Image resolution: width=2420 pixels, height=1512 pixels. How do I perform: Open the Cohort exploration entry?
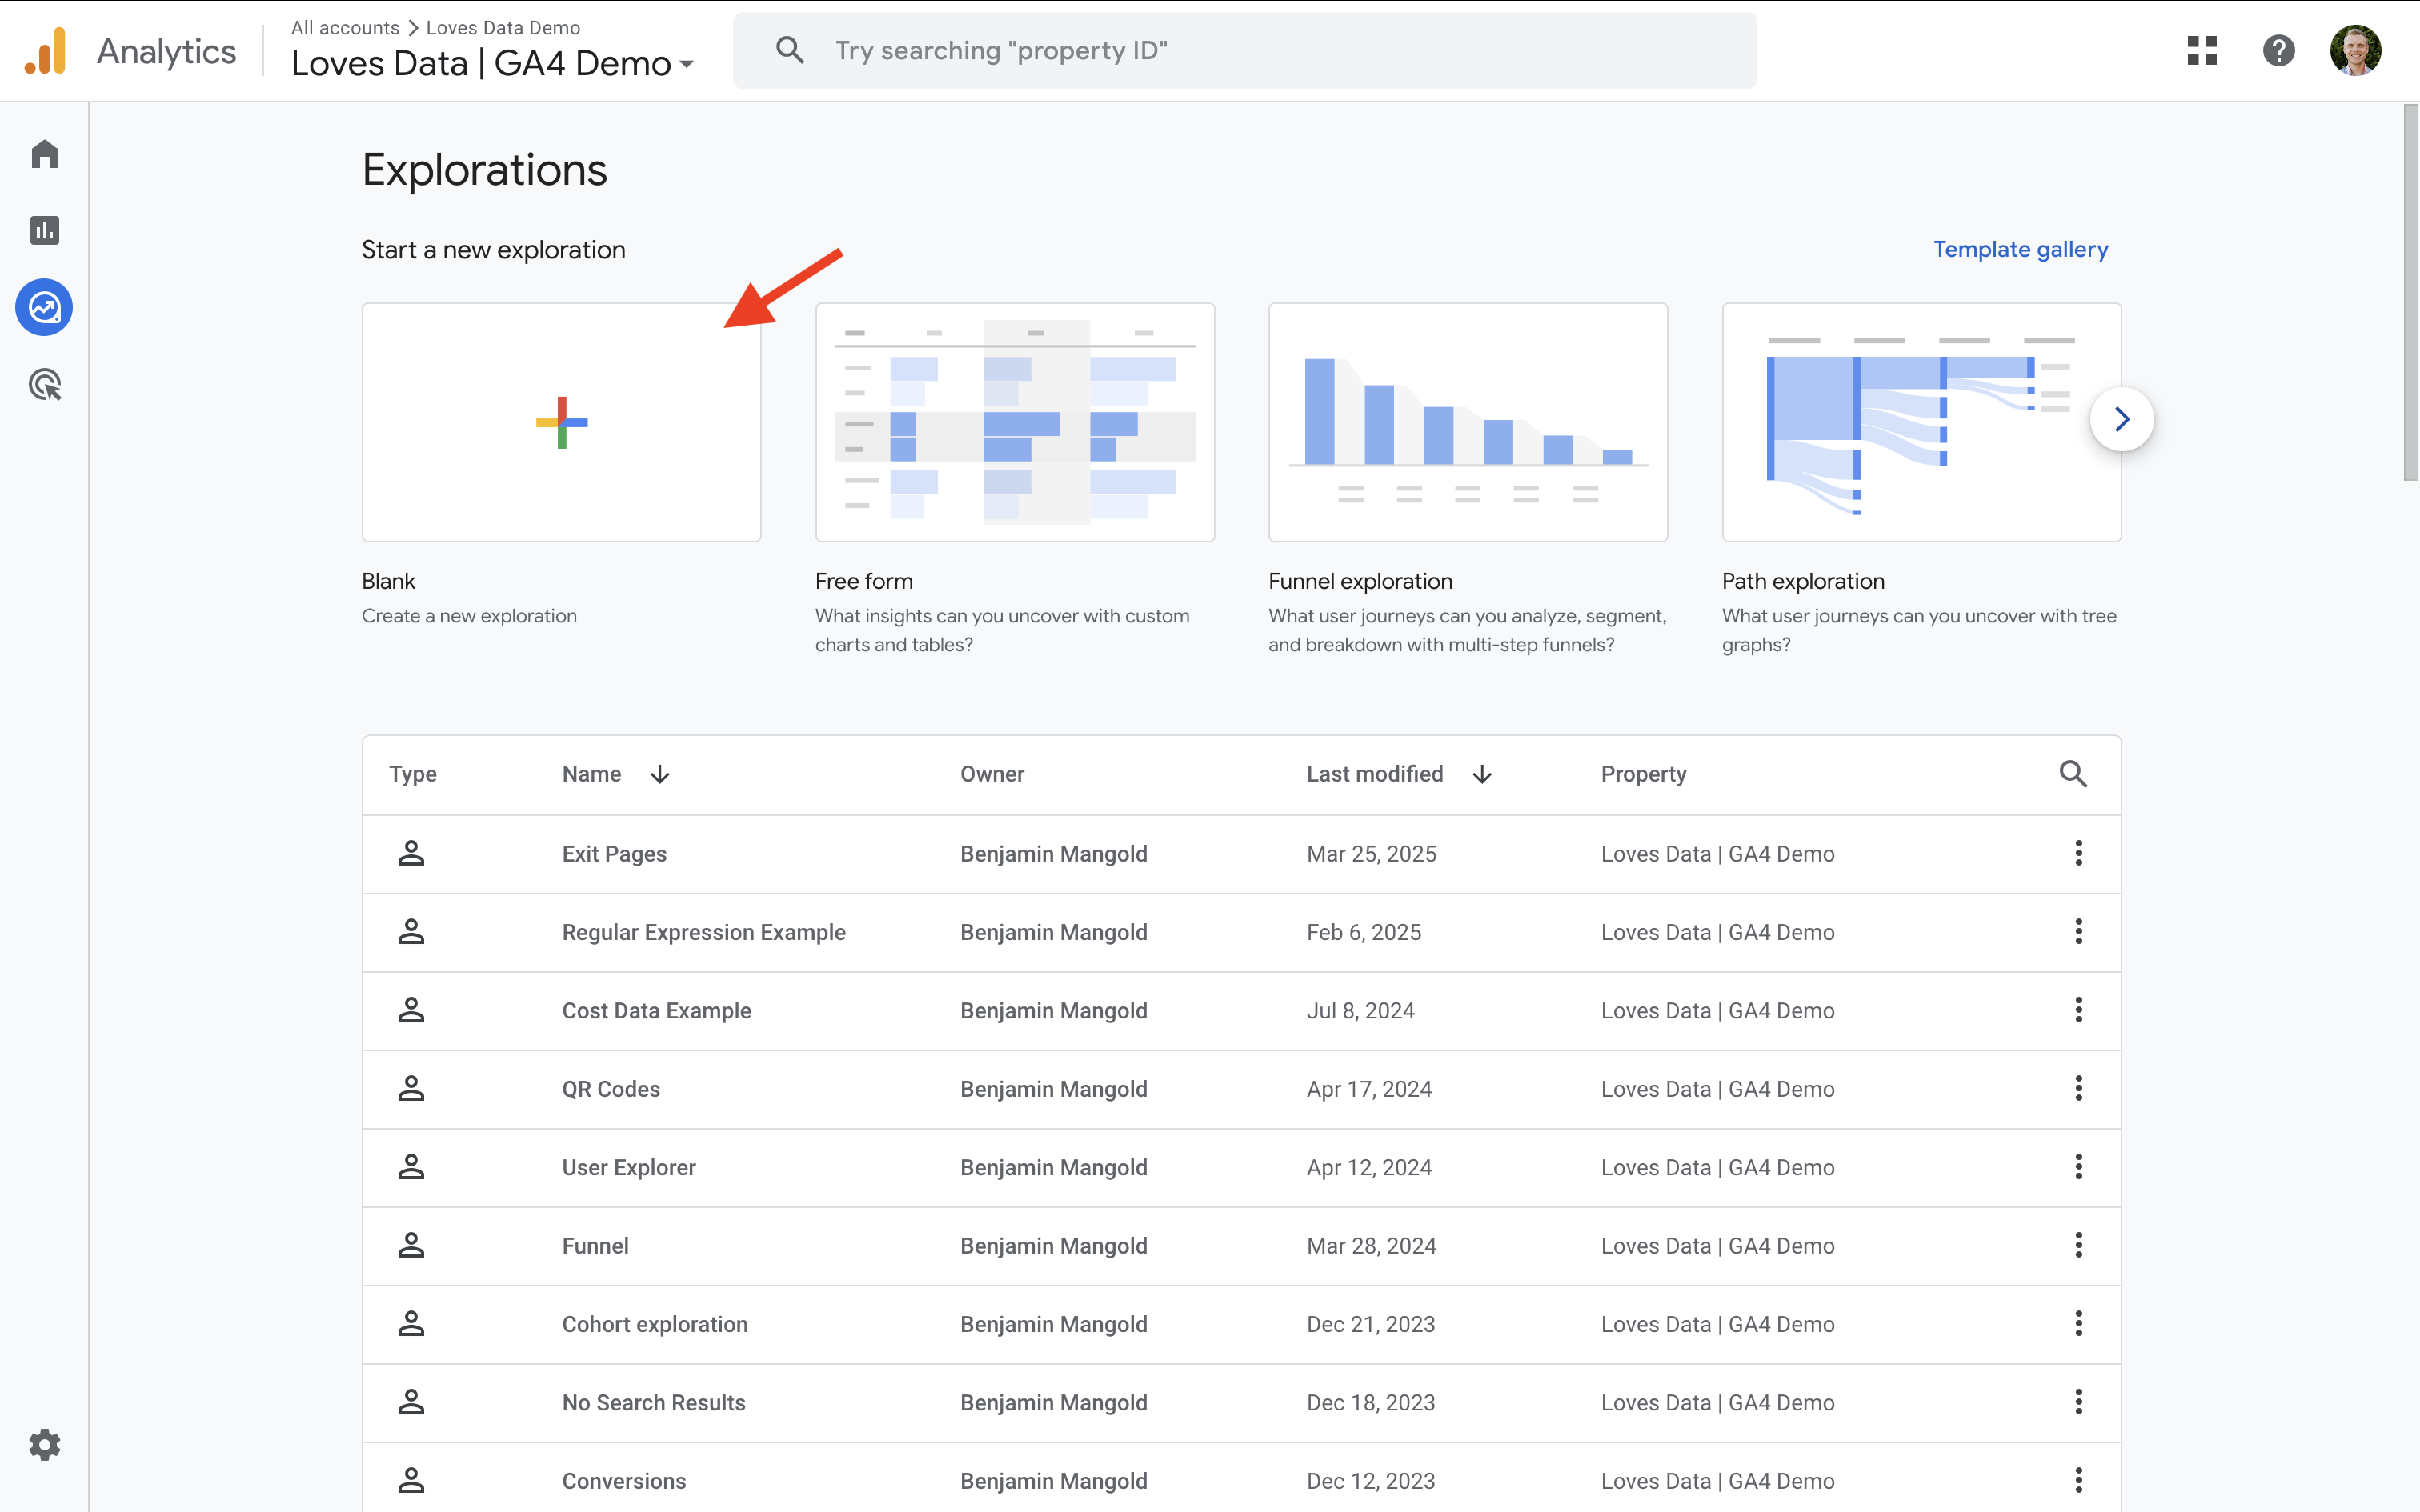point(654,1324)
